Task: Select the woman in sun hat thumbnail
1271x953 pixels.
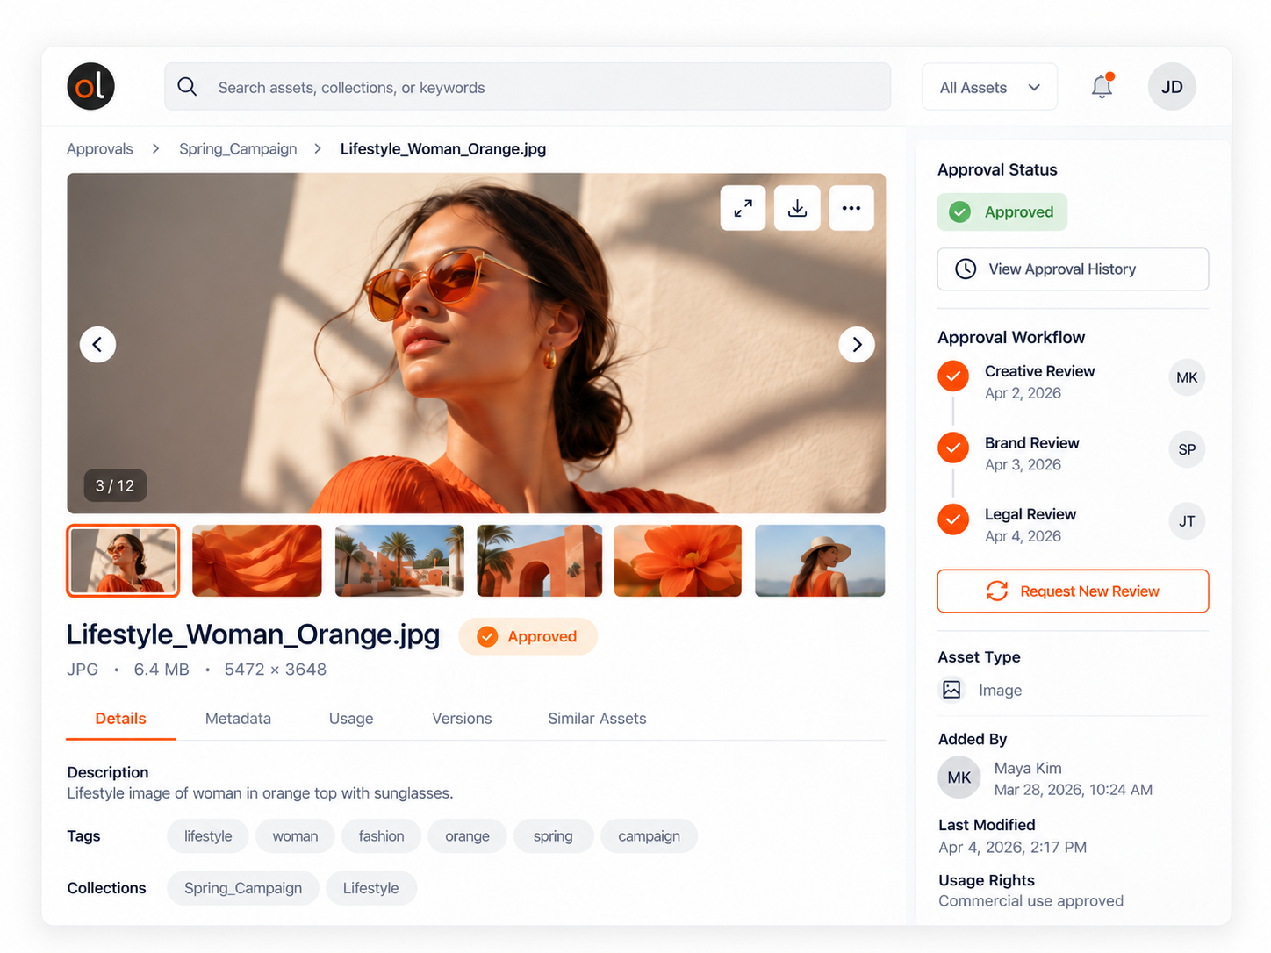Action: (820, 561)
